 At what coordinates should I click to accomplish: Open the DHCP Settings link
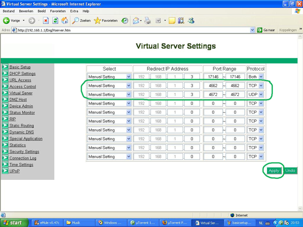(x=23, y=74)
